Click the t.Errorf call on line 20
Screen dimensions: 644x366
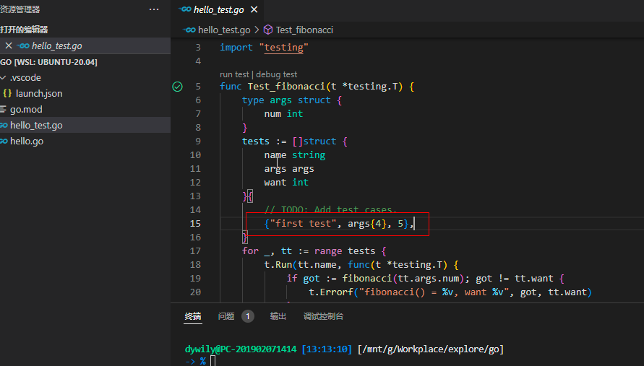[450, 292]
